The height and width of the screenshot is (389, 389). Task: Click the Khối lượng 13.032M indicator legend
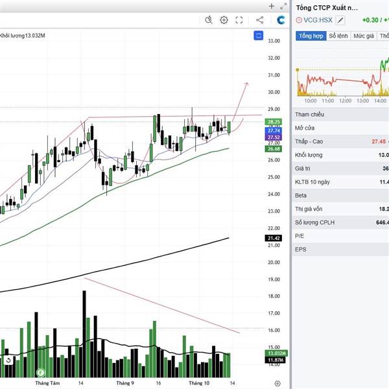[x=22, y=36]
